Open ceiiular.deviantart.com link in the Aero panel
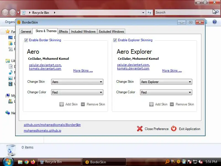221x166 pixels. [45, 65]
